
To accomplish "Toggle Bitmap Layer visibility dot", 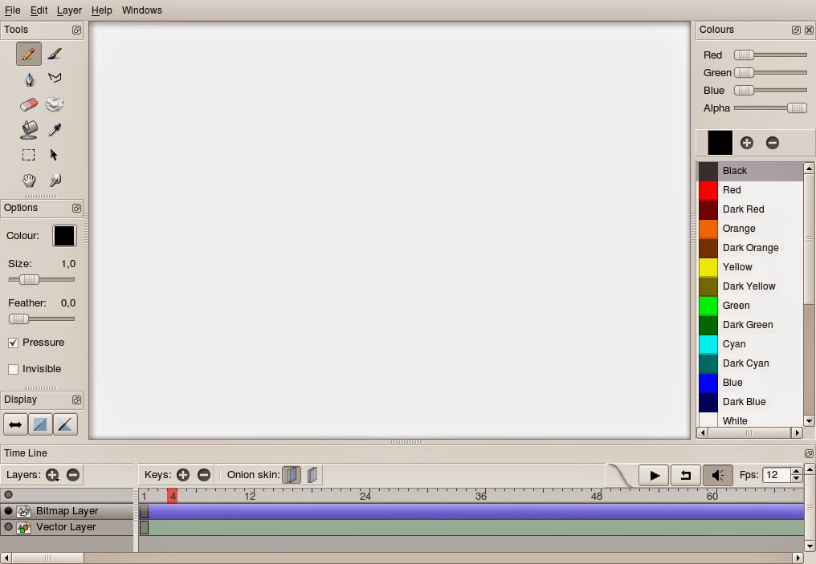I will (8, 511).
